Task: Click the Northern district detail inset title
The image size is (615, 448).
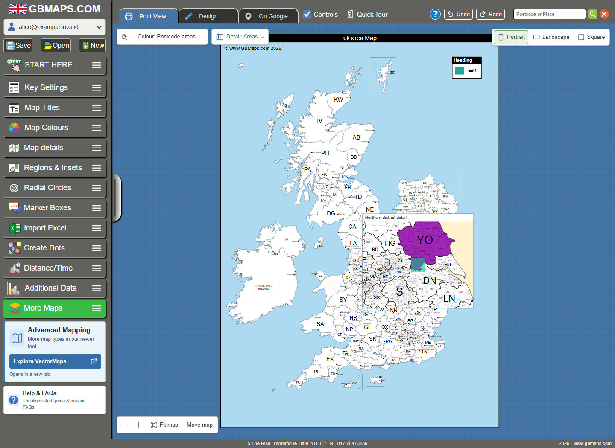Action: pyautogui.click(x=386, y=218)
